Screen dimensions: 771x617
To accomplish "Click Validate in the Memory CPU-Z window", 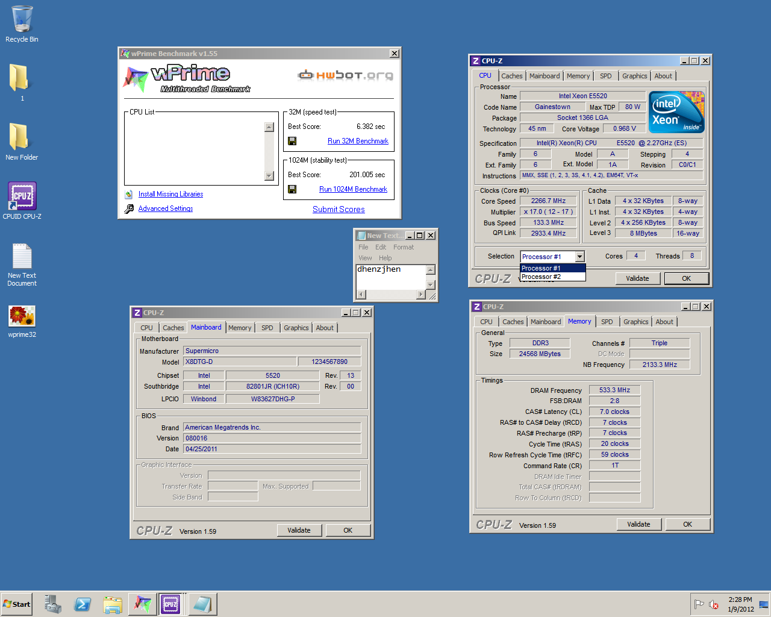I will pyautogui.click(x=639, y=524).
